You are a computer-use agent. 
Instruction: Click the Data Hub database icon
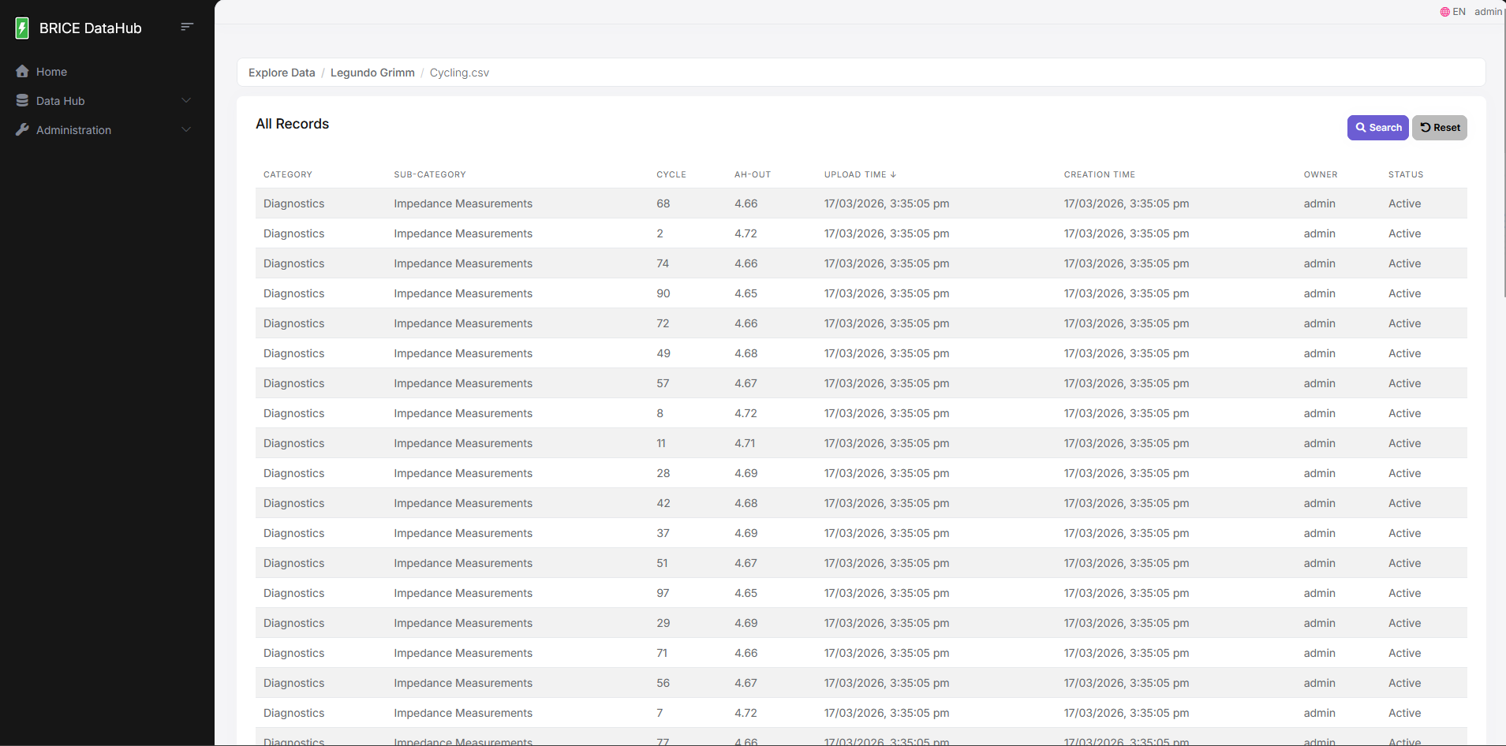point(22,101)
